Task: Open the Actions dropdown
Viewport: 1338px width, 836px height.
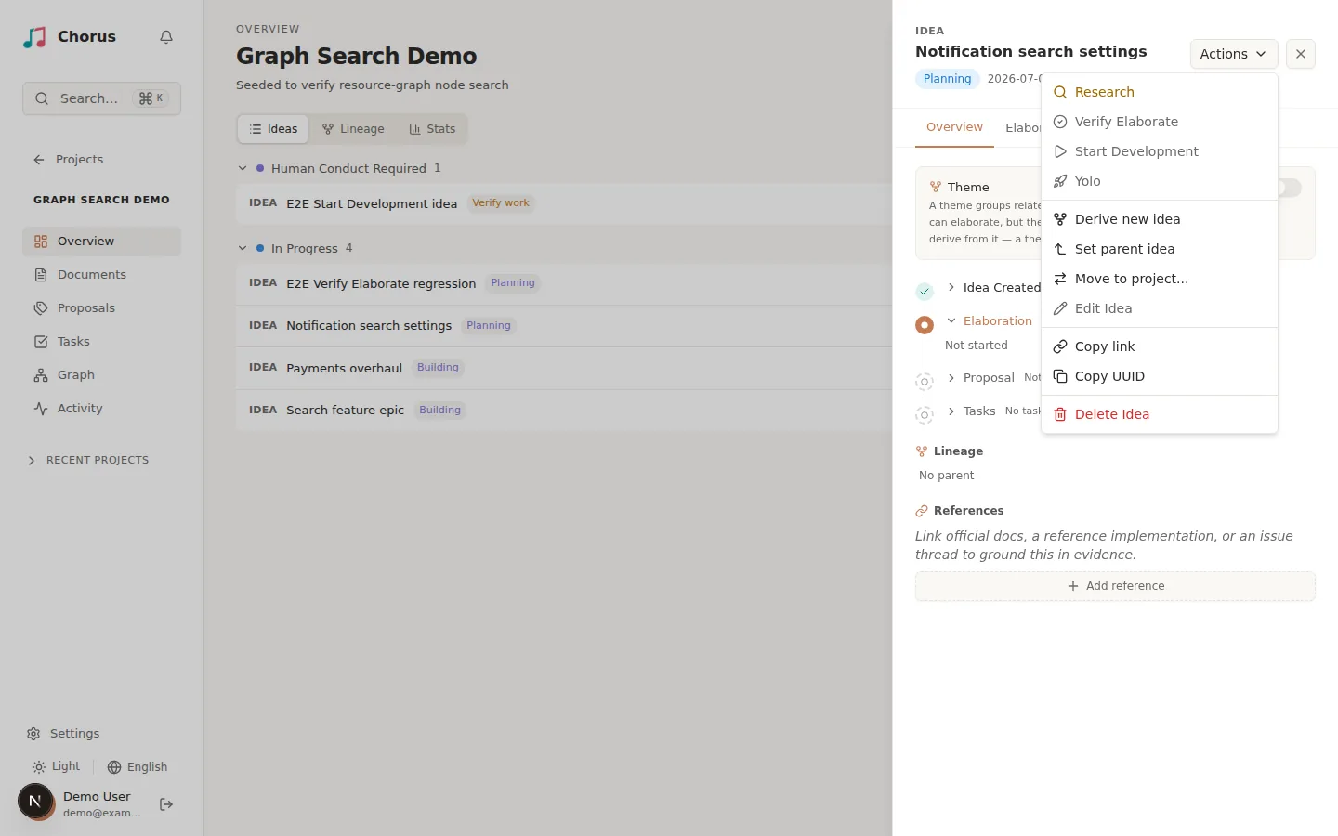Action: pyautogui.click(x=1234, y=54)
